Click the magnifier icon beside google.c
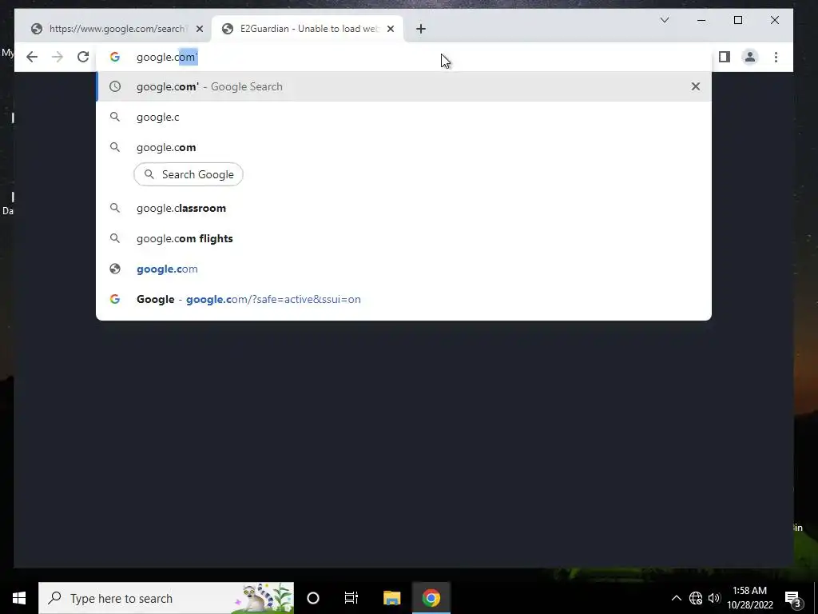This screenshot has height=614, width=818. [115, 117]
